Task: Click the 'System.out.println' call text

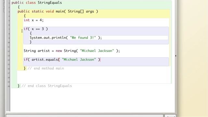Action: (48, 38)
